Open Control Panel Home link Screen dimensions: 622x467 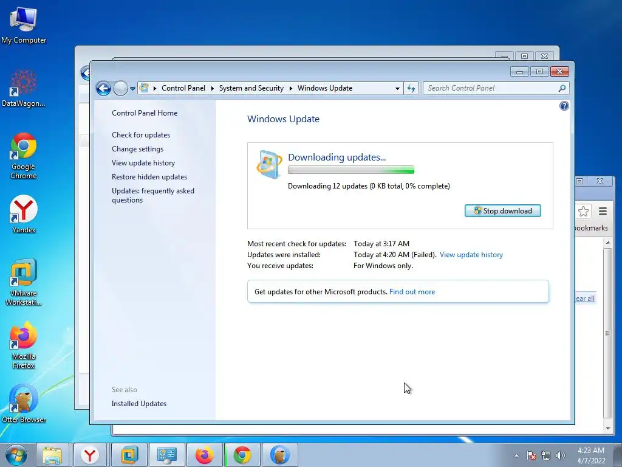(145, 113)
